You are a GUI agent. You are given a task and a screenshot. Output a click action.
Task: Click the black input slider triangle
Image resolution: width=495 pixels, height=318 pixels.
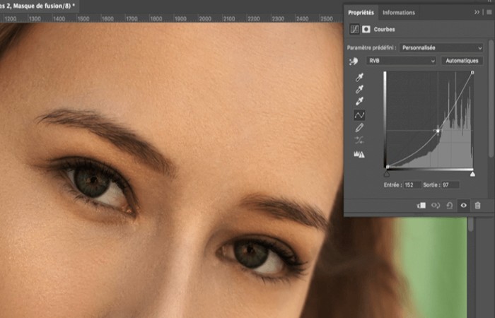[x=387, y=174]
